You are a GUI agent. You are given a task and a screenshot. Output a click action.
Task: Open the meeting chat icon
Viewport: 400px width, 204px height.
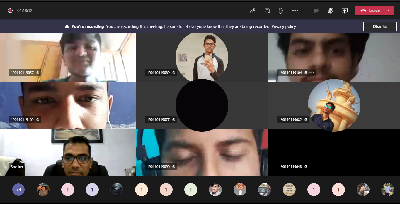click(267, 11)
